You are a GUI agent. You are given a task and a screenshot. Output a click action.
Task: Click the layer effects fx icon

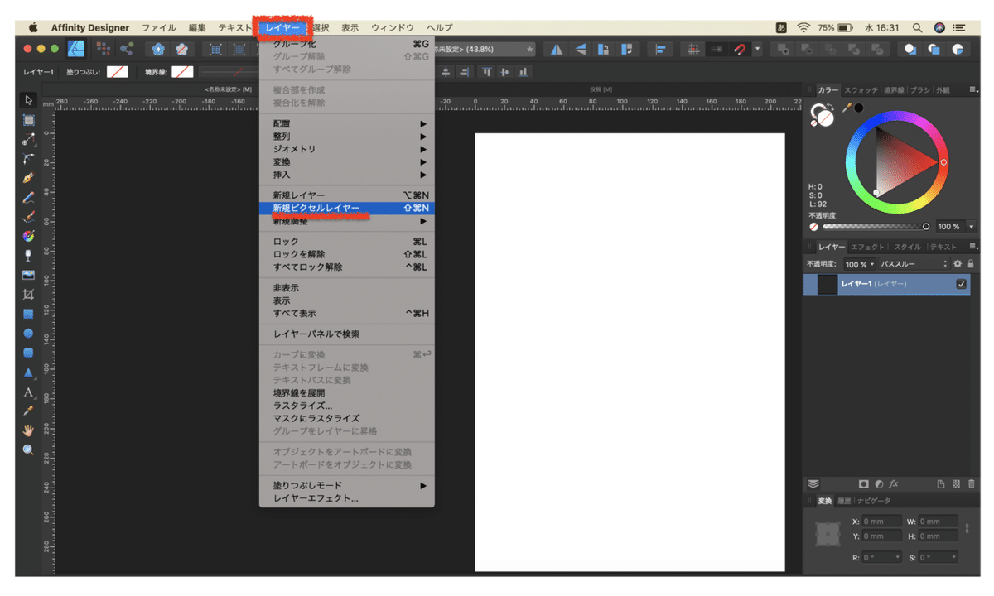click(894, 484)
